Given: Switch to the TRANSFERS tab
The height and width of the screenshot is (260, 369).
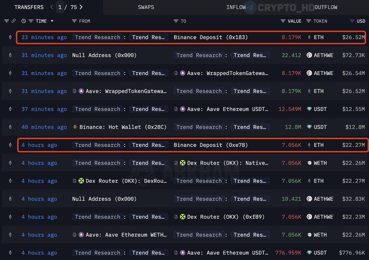Looking at the screenshot, I should (29, 7).
